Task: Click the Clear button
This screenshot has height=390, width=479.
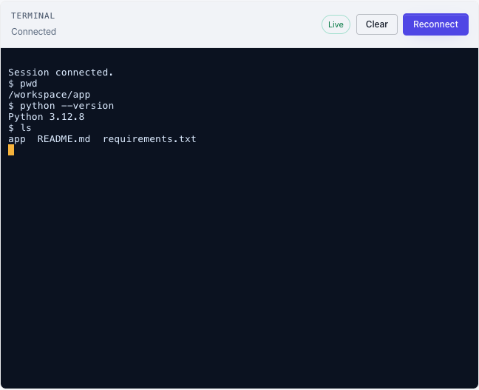Action: click(x=377, y=24)
